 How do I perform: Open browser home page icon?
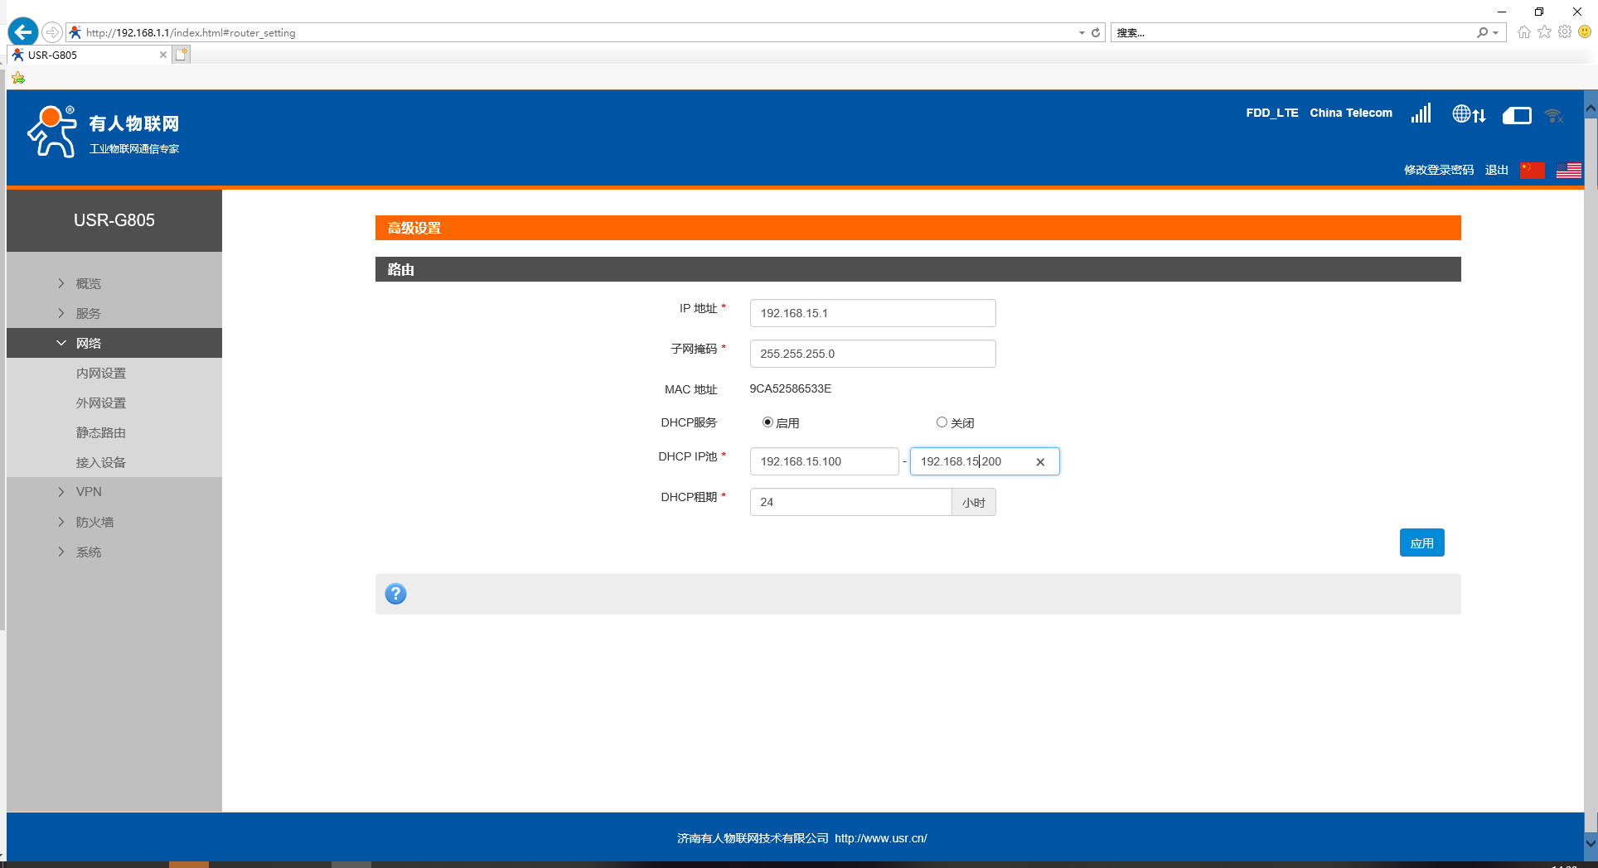[1523, 32]
